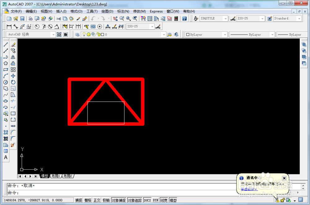Click the Linear dimension tool
310x205 pixels.
pyautogui.click(x=9, y=26)
